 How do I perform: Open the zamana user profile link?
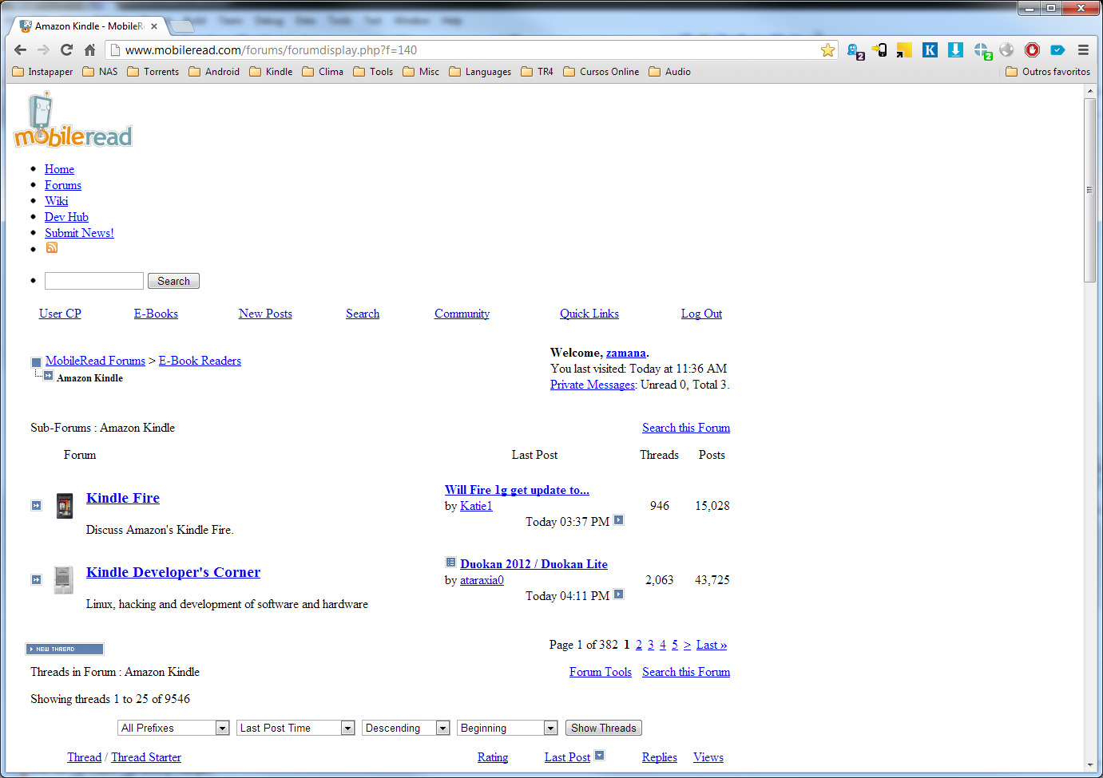626,353
